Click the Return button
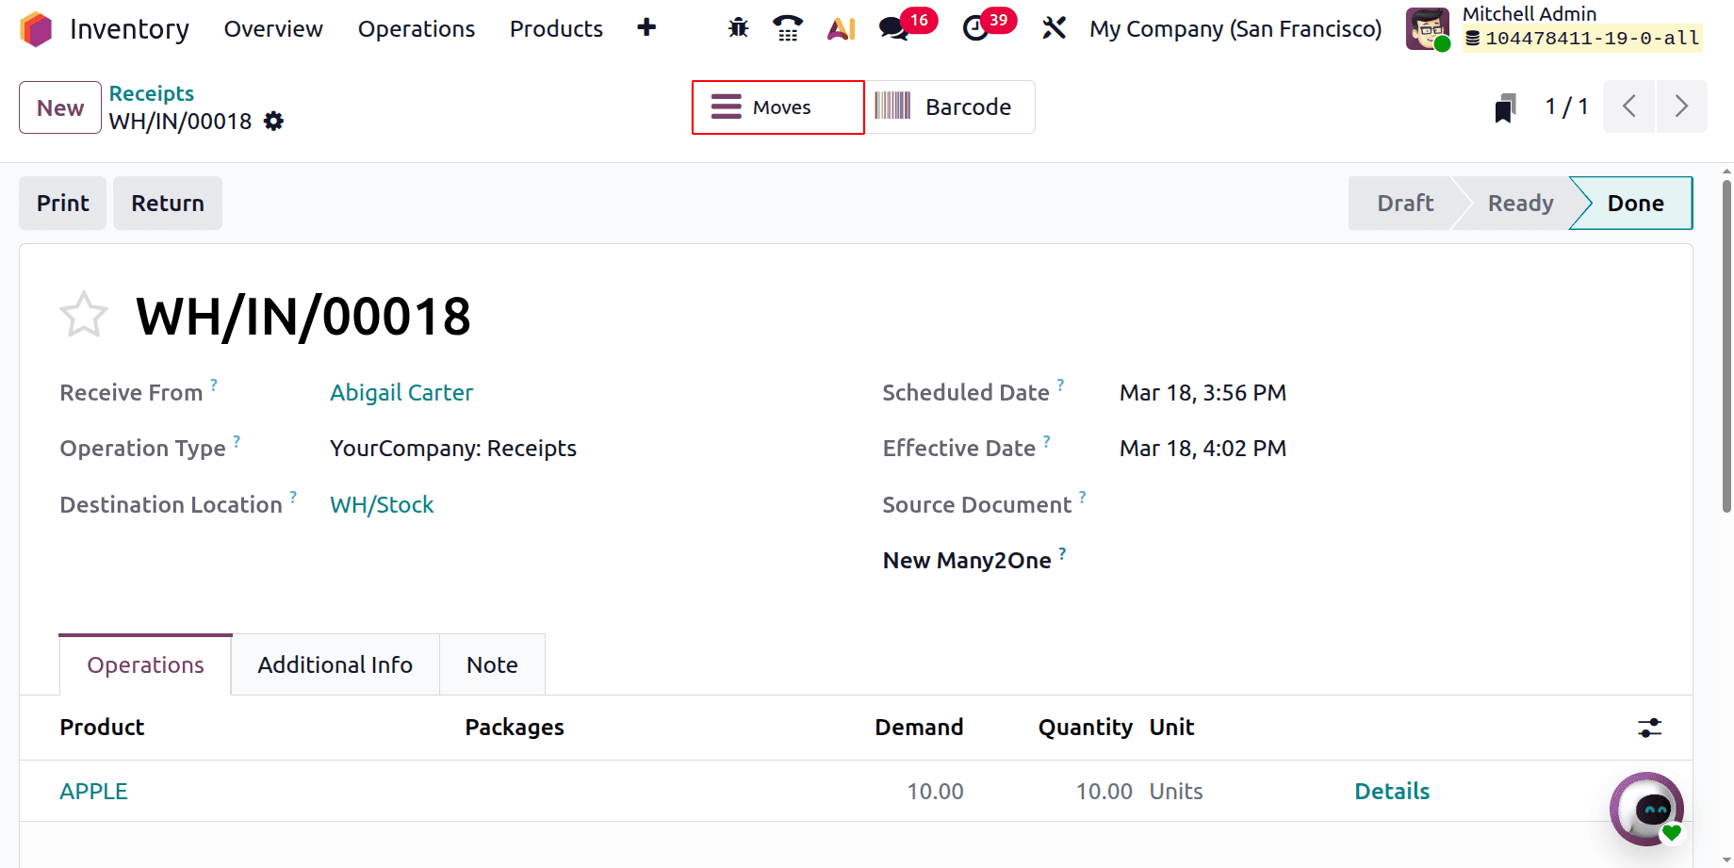1734x868 pixels. [x=167, y=203]
